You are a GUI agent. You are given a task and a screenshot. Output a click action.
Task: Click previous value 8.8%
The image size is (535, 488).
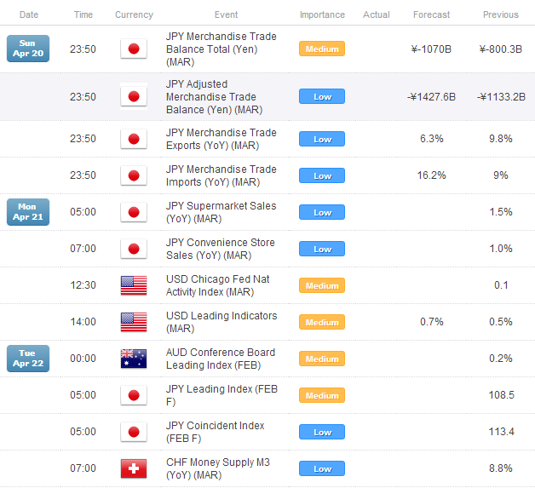pyautogui.click(x=501, y=468)
